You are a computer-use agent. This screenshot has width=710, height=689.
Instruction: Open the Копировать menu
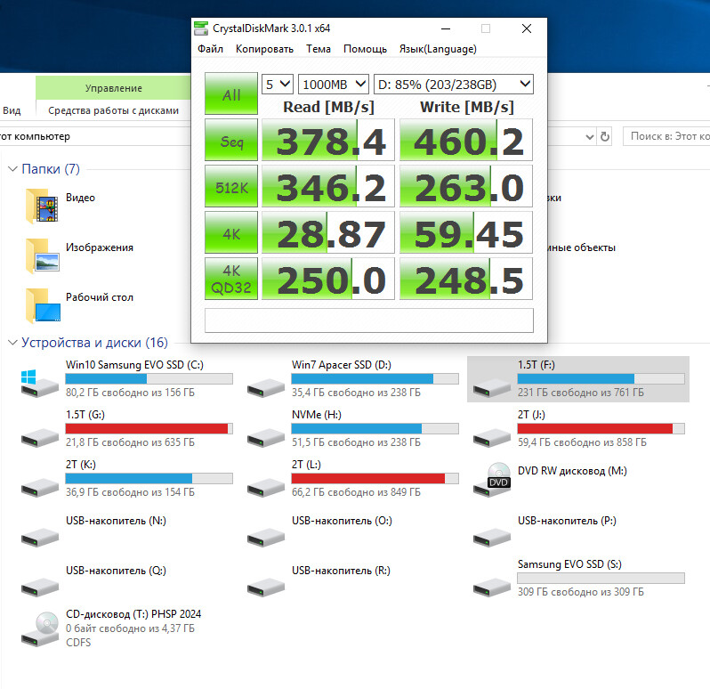point(264,49)
